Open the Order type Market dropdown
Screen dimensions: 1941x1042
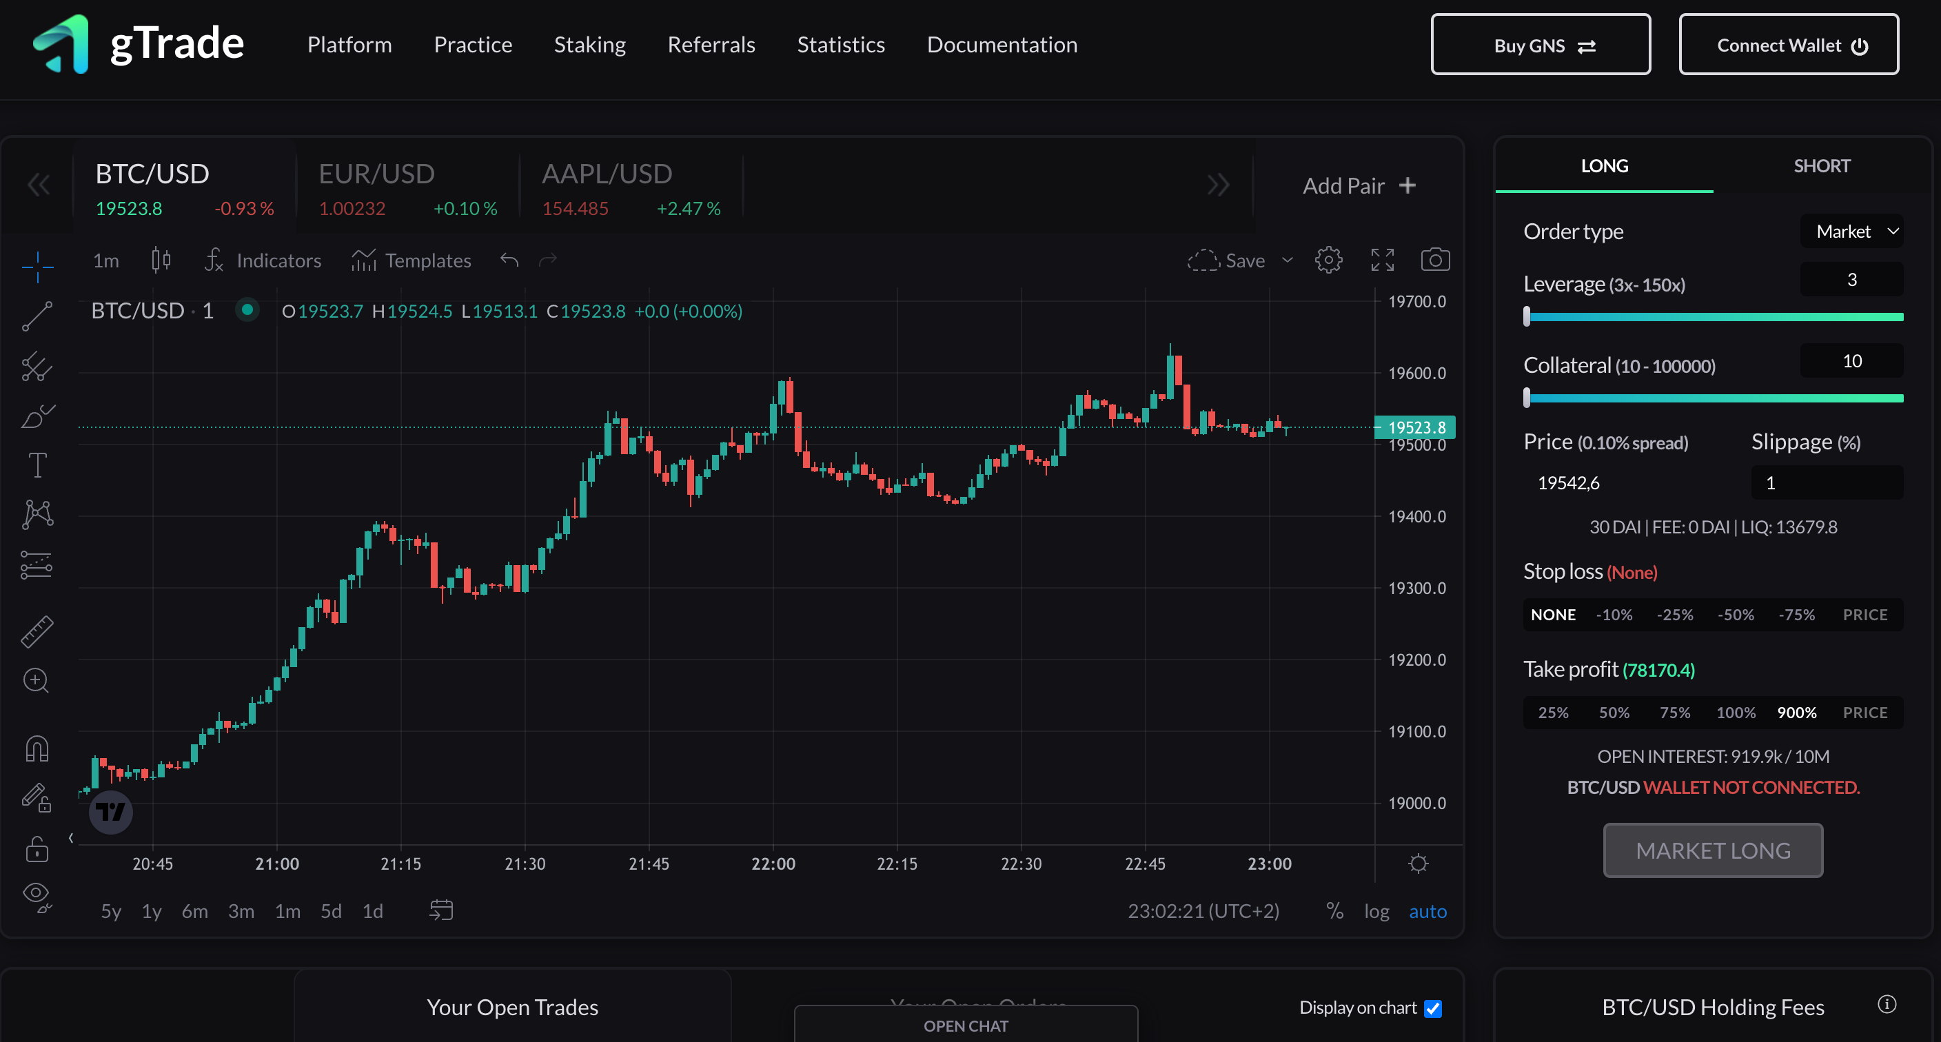point(1852,232)
